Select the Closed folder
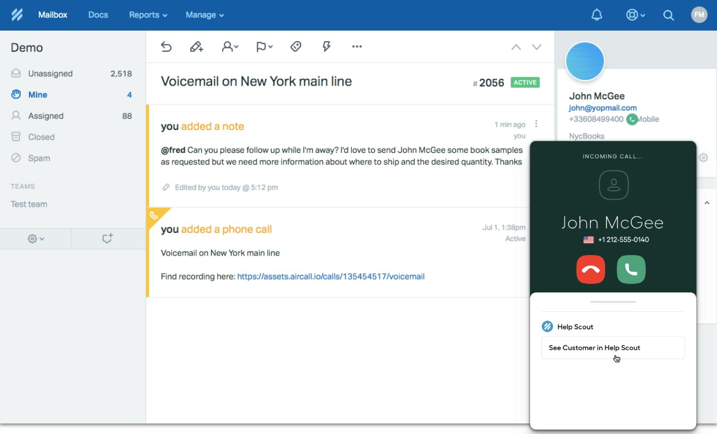This screenshot has height=434, width=717. point(72,137)
